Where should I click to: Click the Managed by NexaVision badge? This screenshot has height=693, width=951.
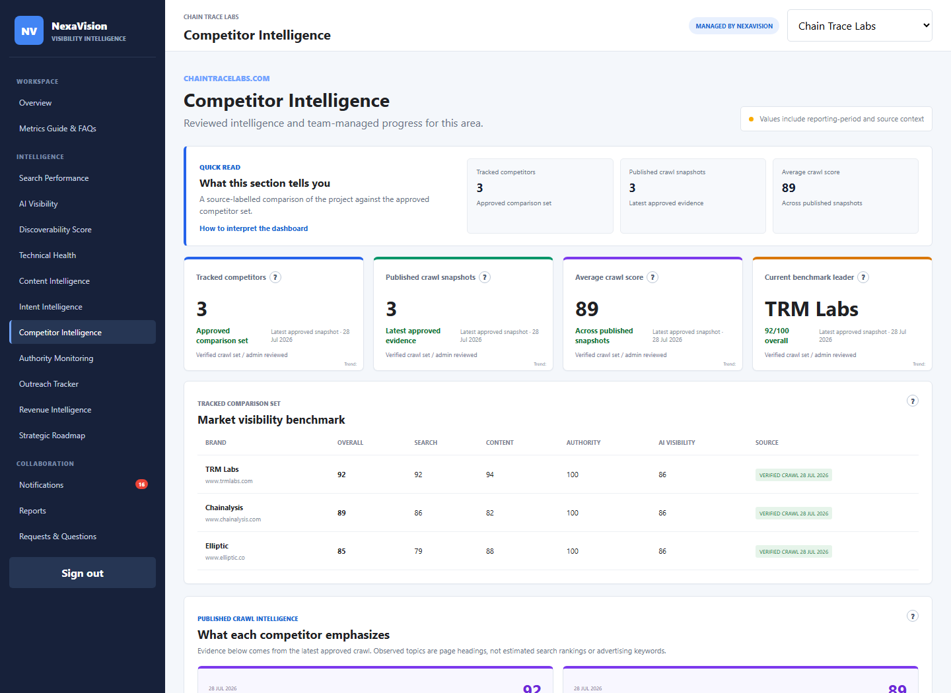click(x=734, y=26)
